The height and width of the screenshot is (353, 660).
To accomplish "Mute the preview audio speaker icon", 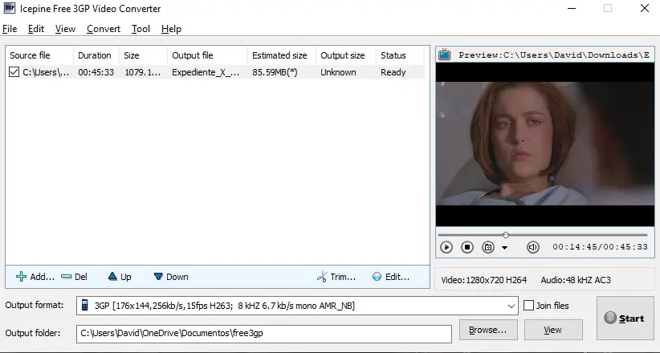I will 533,247.
